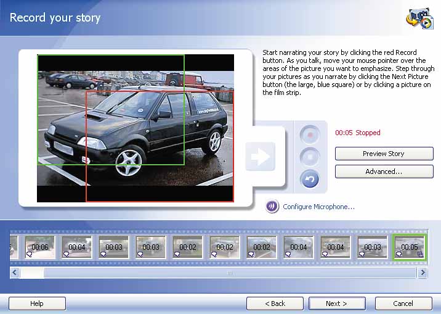This screenshot has width=441, height=314.
Task: Open the Advanced options button
Action: 384,171
